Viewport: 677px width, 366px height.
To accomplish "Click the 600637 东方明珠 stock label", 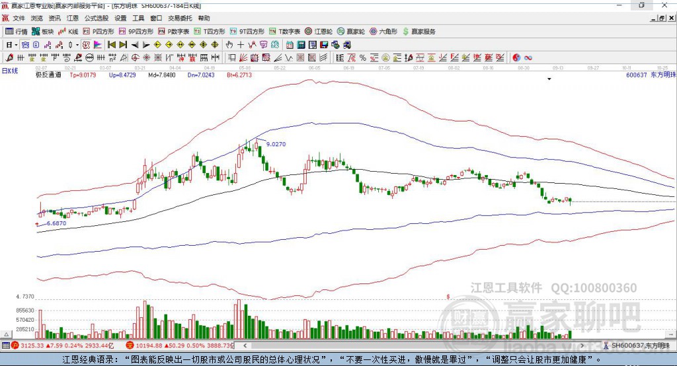I will click(651, 75).
